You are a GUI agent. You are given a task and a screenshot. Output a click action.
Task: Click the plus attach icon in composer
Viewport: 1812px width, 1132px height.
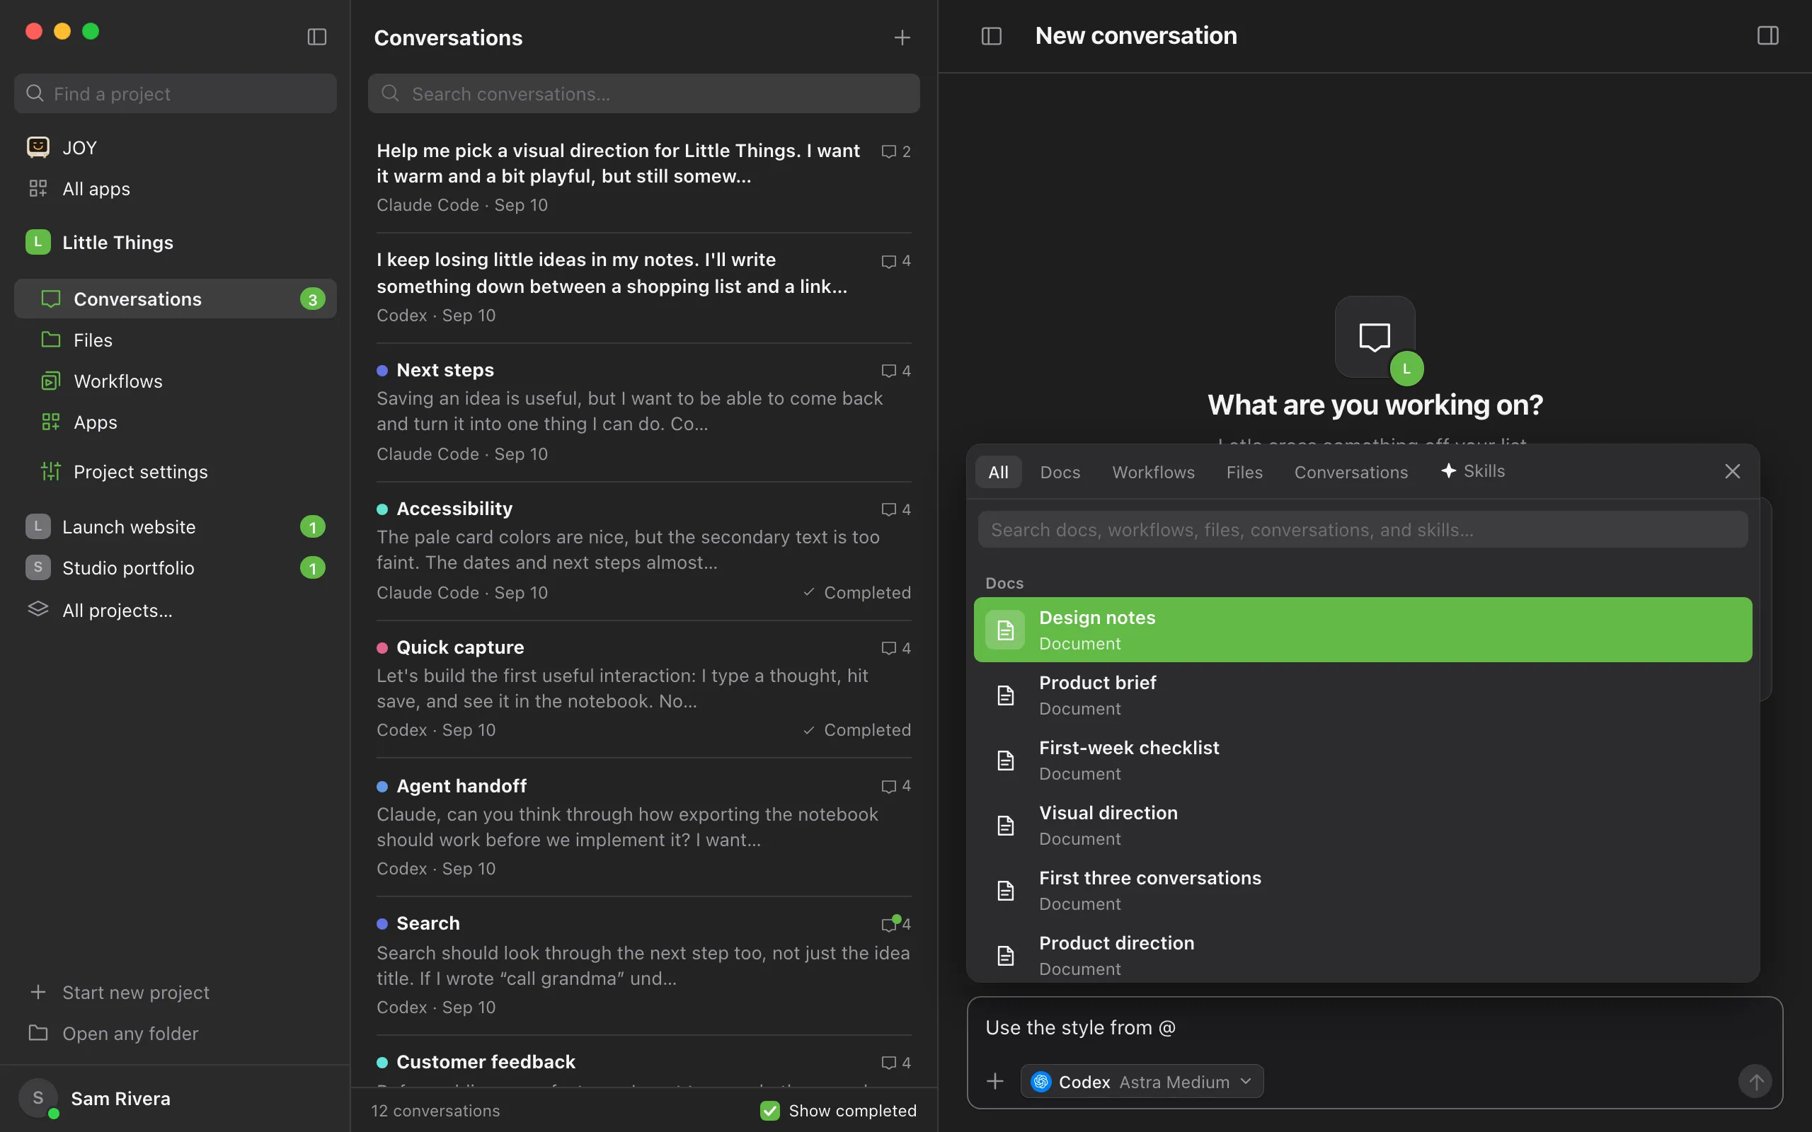pyautogui.click(x=995, y=1081)
